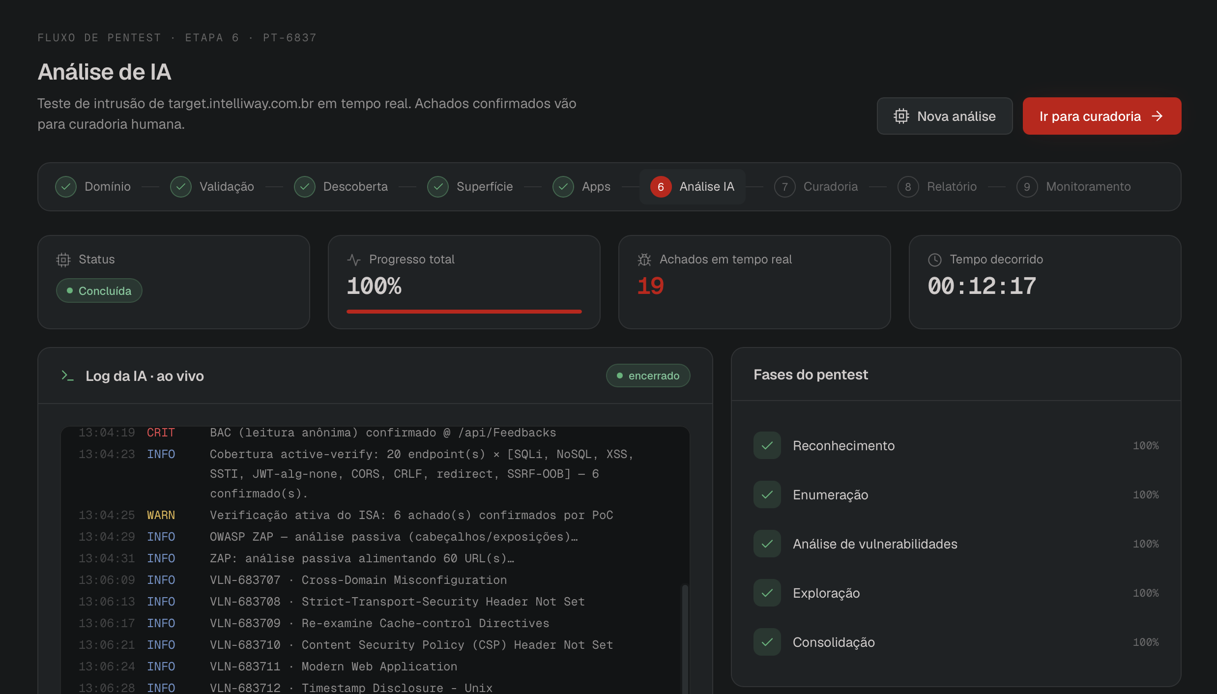Screen dimensions: 1217x694
Task: Click the encerrado status badge
Action: pos(648,376)
